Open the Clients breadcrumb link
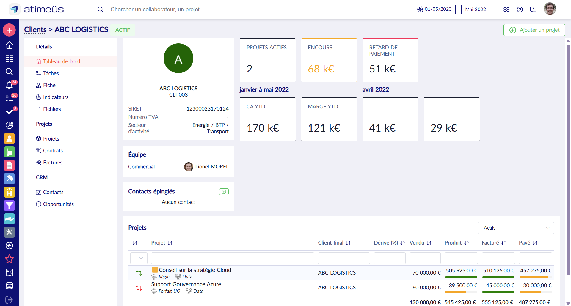The image size is (571, 306). click(35, 29)
